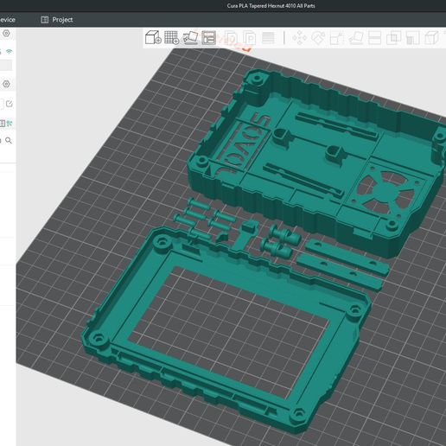Select the Seam painting cube tool
Image resolution: width=446 pixels, height=446 pixels.
[x=431, y=38]
